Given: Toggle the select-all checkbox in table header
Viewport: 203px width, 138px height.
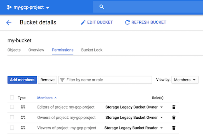Looking at the screenshot, I should [x=12, y=97].
